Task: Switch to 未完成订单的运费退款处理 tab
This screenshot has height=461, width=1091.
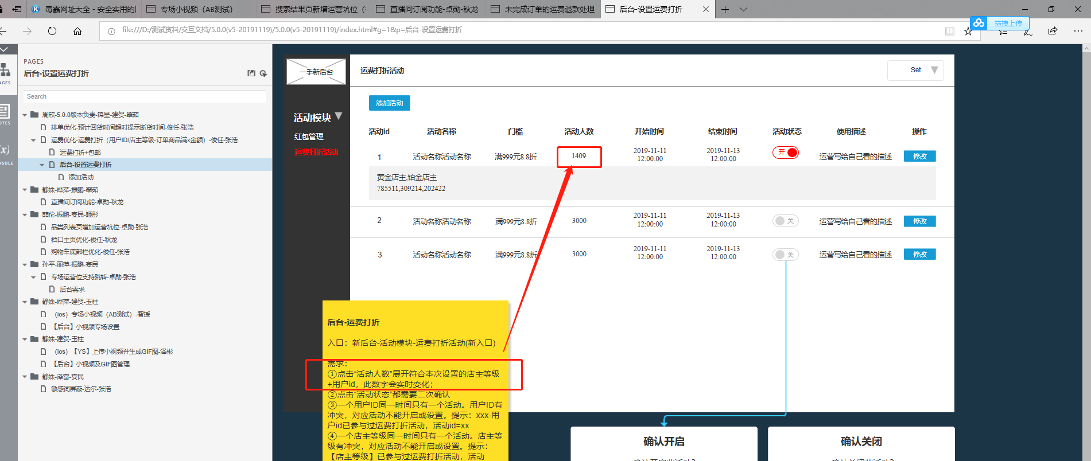Action: pyautogui.click(x=542, y=9)
